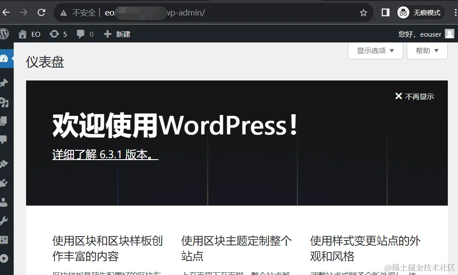Dismiss the welcome panel via 不再显示

pyautogui.click(x=415, y=96)
